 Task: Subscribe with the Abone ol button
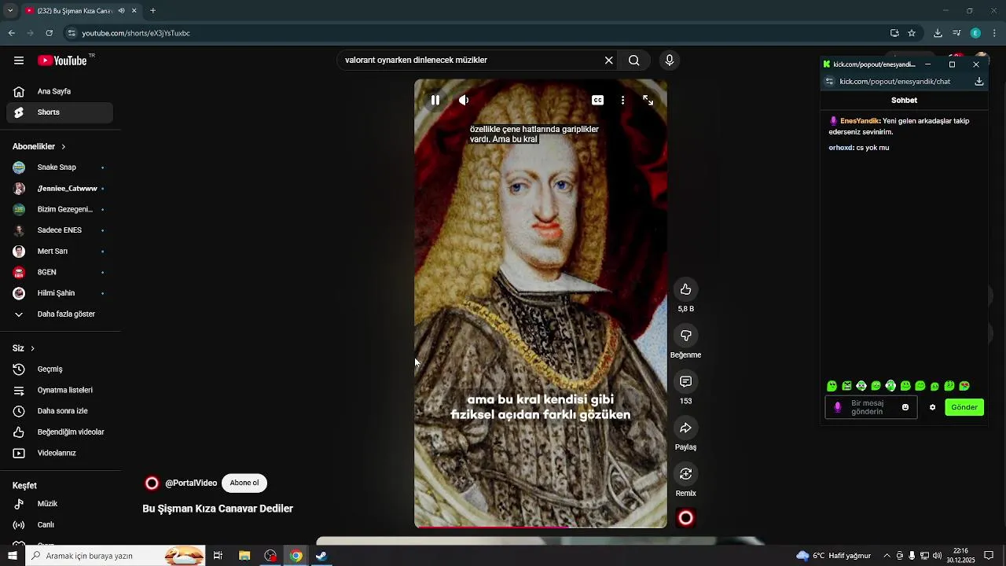[x=244, y=483]
